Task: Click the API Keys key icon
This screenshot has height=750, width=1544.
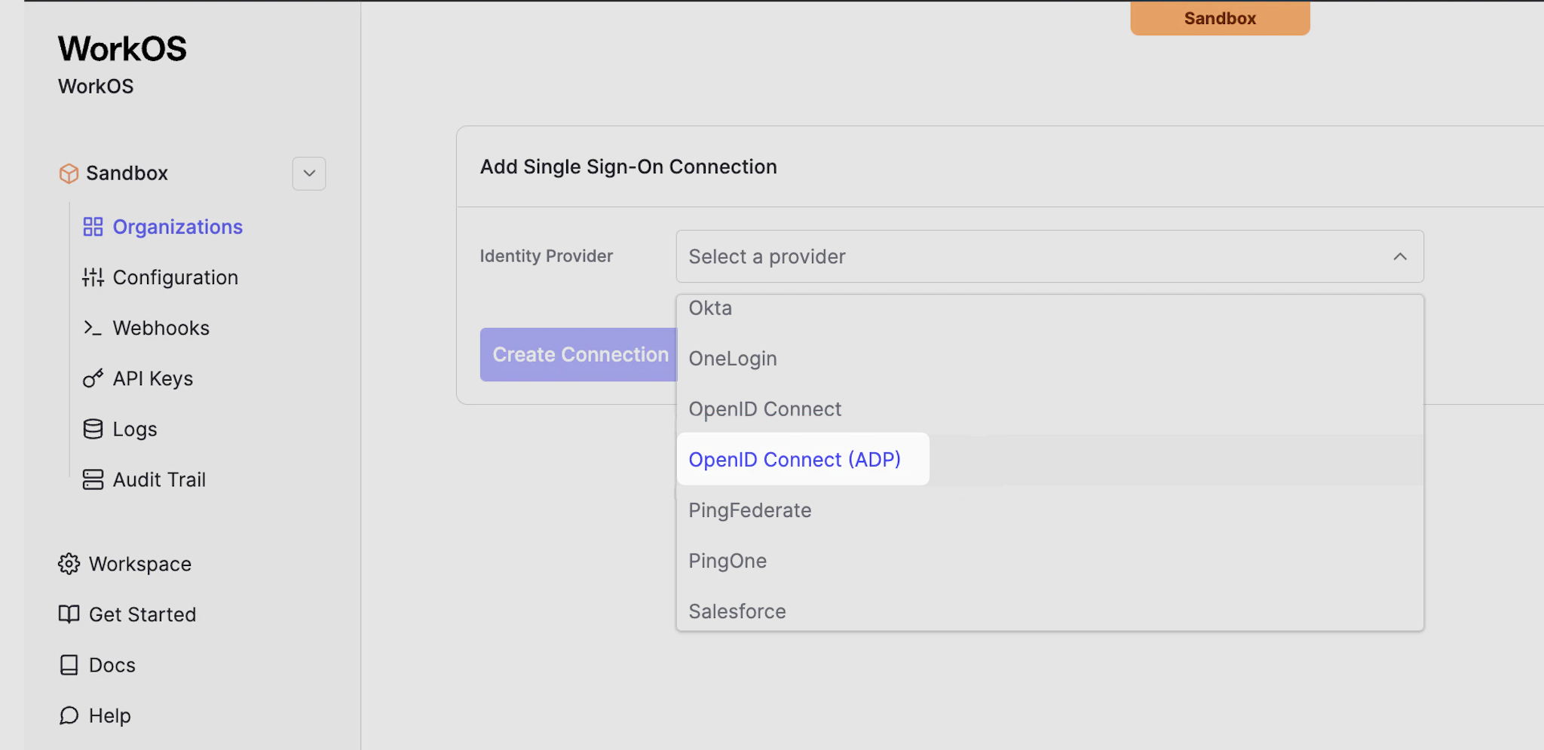Action: point(93,378)
